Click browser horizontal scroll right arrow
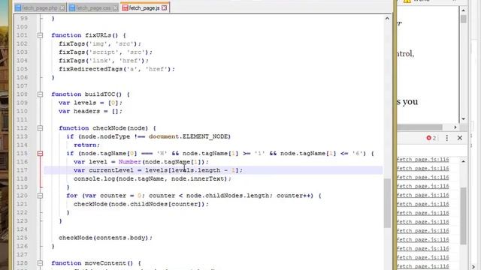The image size is (481, 270). click(x=455, y=127)
